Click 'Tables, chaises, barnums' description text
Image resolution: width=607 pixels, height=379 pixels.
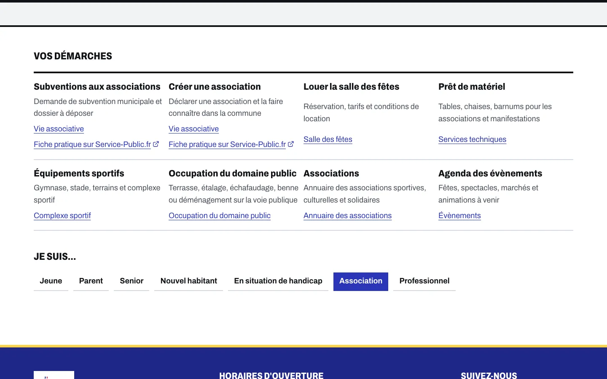495,112
